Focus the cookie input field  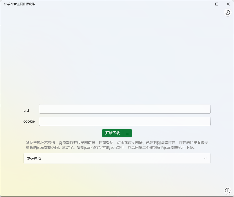pyautogui.click(x=125, y=121)
